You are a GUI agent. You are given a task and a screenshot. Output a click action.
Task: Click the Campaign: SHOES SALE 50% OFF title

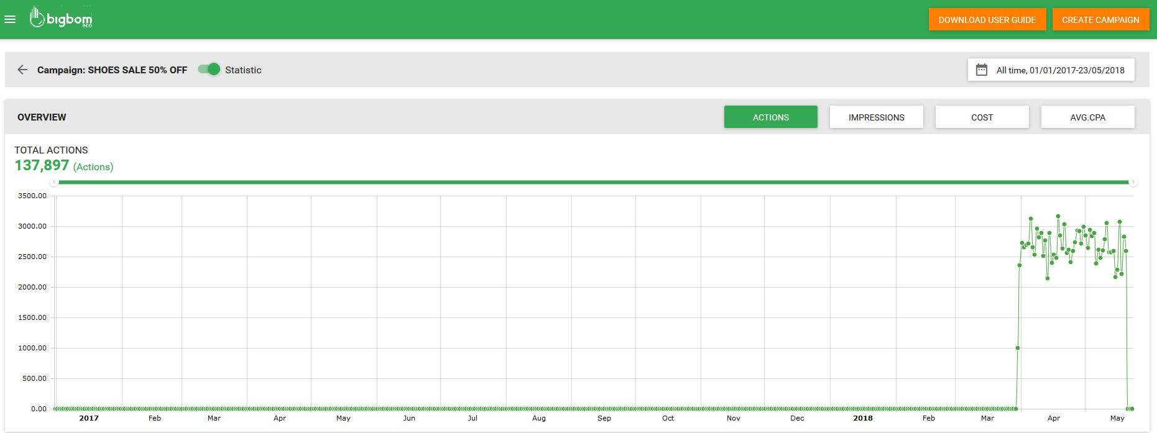[112, 70]
